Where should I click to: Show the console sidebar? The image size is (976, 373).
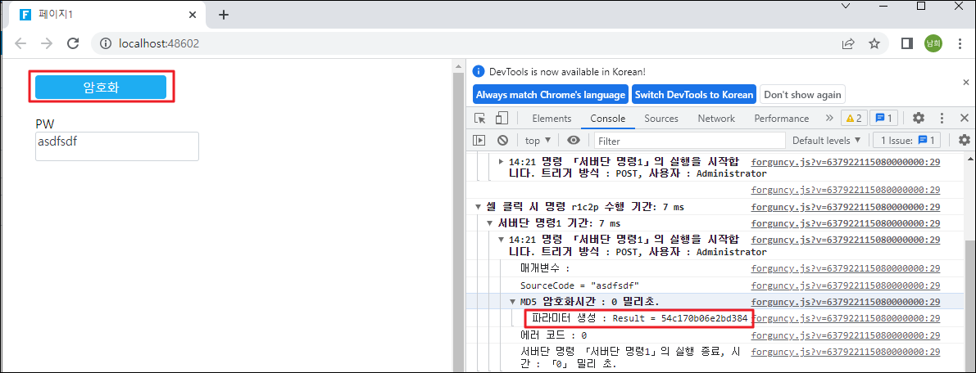point(480,141)
